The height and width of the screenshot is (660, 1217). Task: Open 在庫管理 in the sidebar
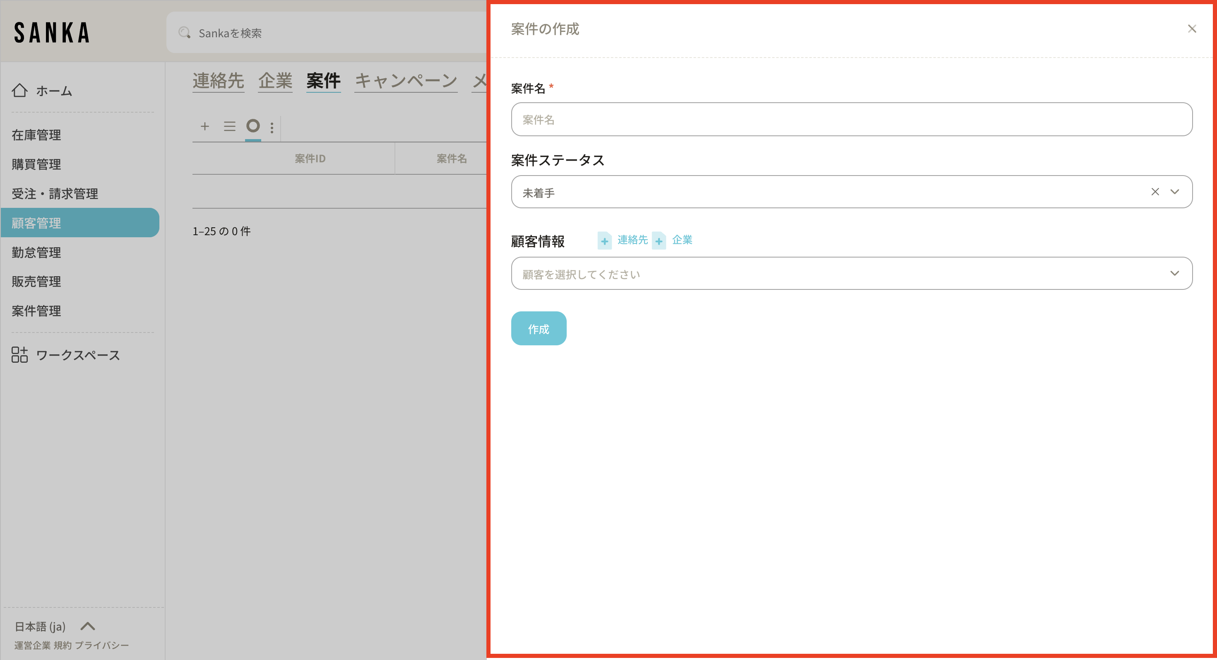click(x=36, y=135)
